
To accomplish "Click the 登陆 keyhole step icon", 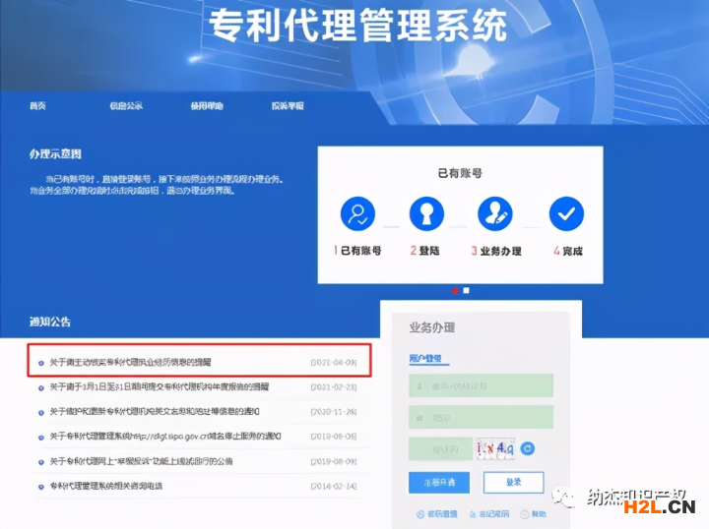I will click(427, 214).
